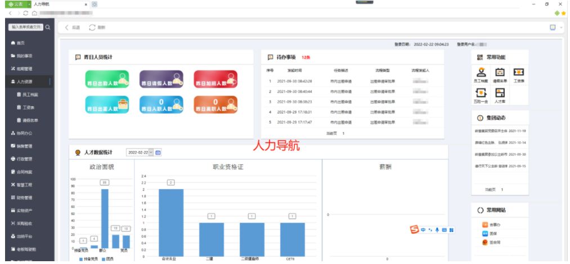
Task: Open the 员工档案 shortcut icon
Action: pyautogui.click(x=482, y=76)
